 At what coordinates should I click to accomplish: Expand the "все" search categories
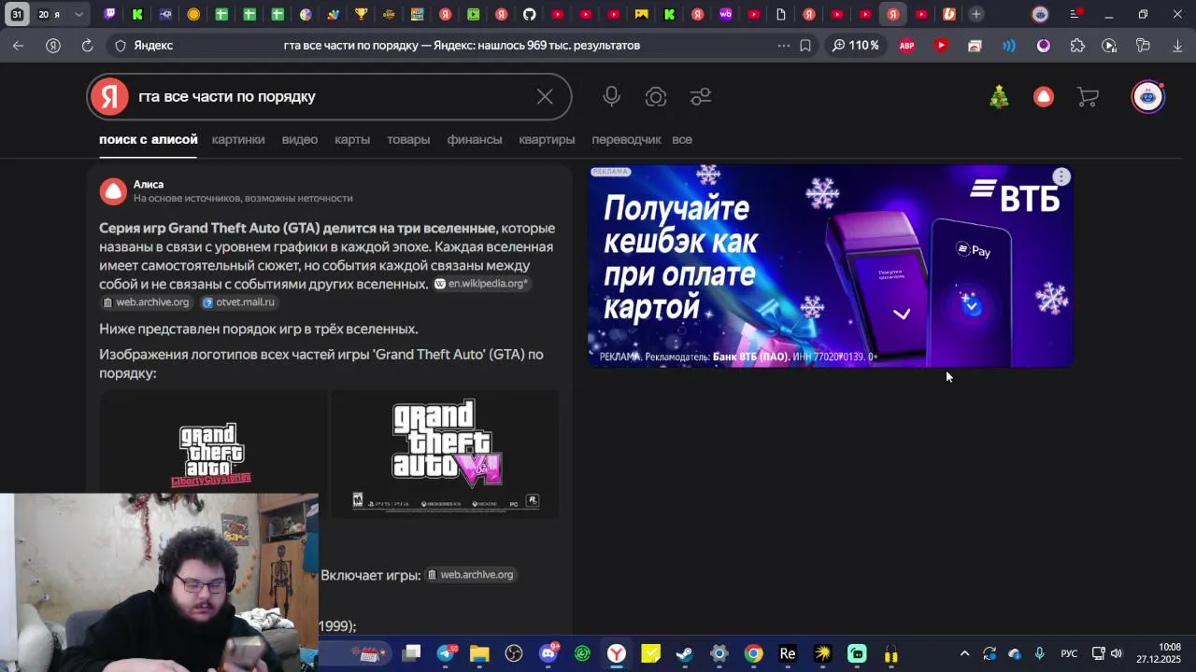pos(682,139)
